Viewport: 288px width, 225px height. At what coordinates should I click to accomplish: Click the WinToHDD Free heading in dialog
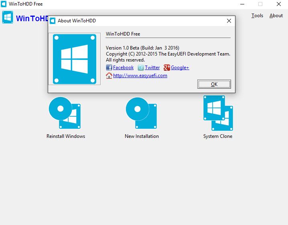tap(123, 34)
